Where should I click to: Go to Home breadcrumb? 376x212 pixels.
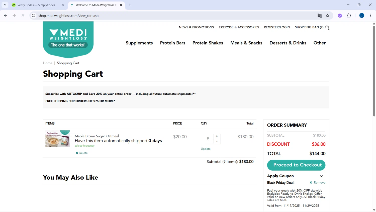pos(48,63)
